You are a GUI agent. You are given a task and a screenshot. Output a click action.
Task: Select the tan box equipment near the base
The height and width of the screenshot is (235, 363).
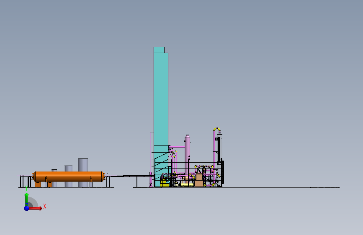(x=199, y=180)
